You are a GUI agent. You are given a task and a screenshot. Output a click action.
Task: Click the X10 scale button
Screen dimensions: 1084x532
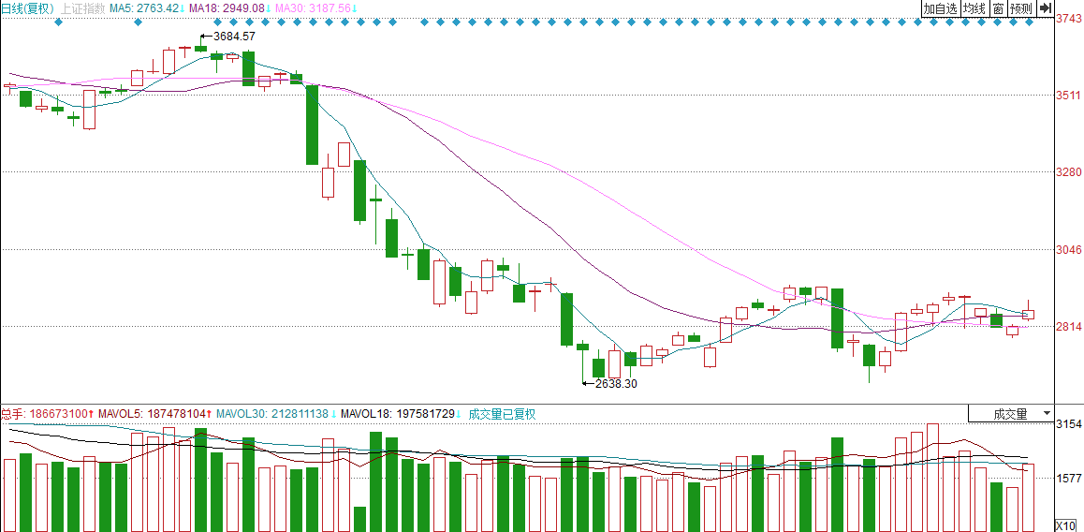click(1067, 525)
